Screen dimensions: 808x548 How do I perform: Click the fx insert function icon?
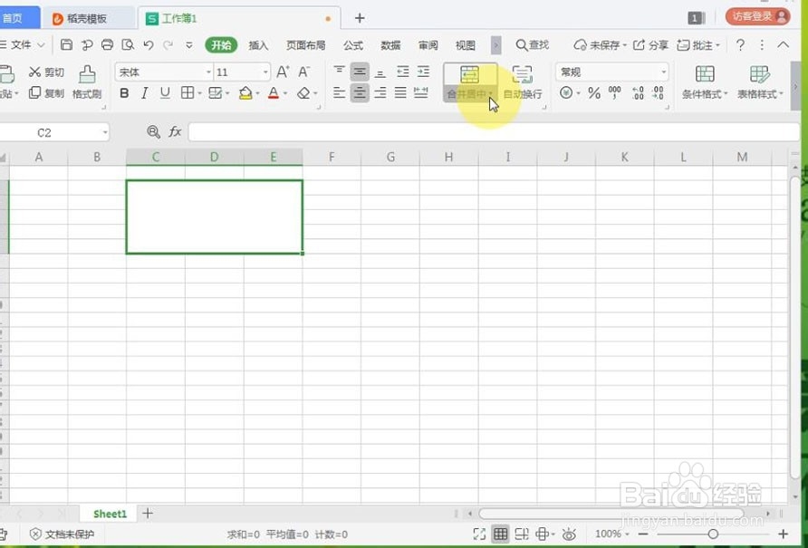click(x=175, y=132)
